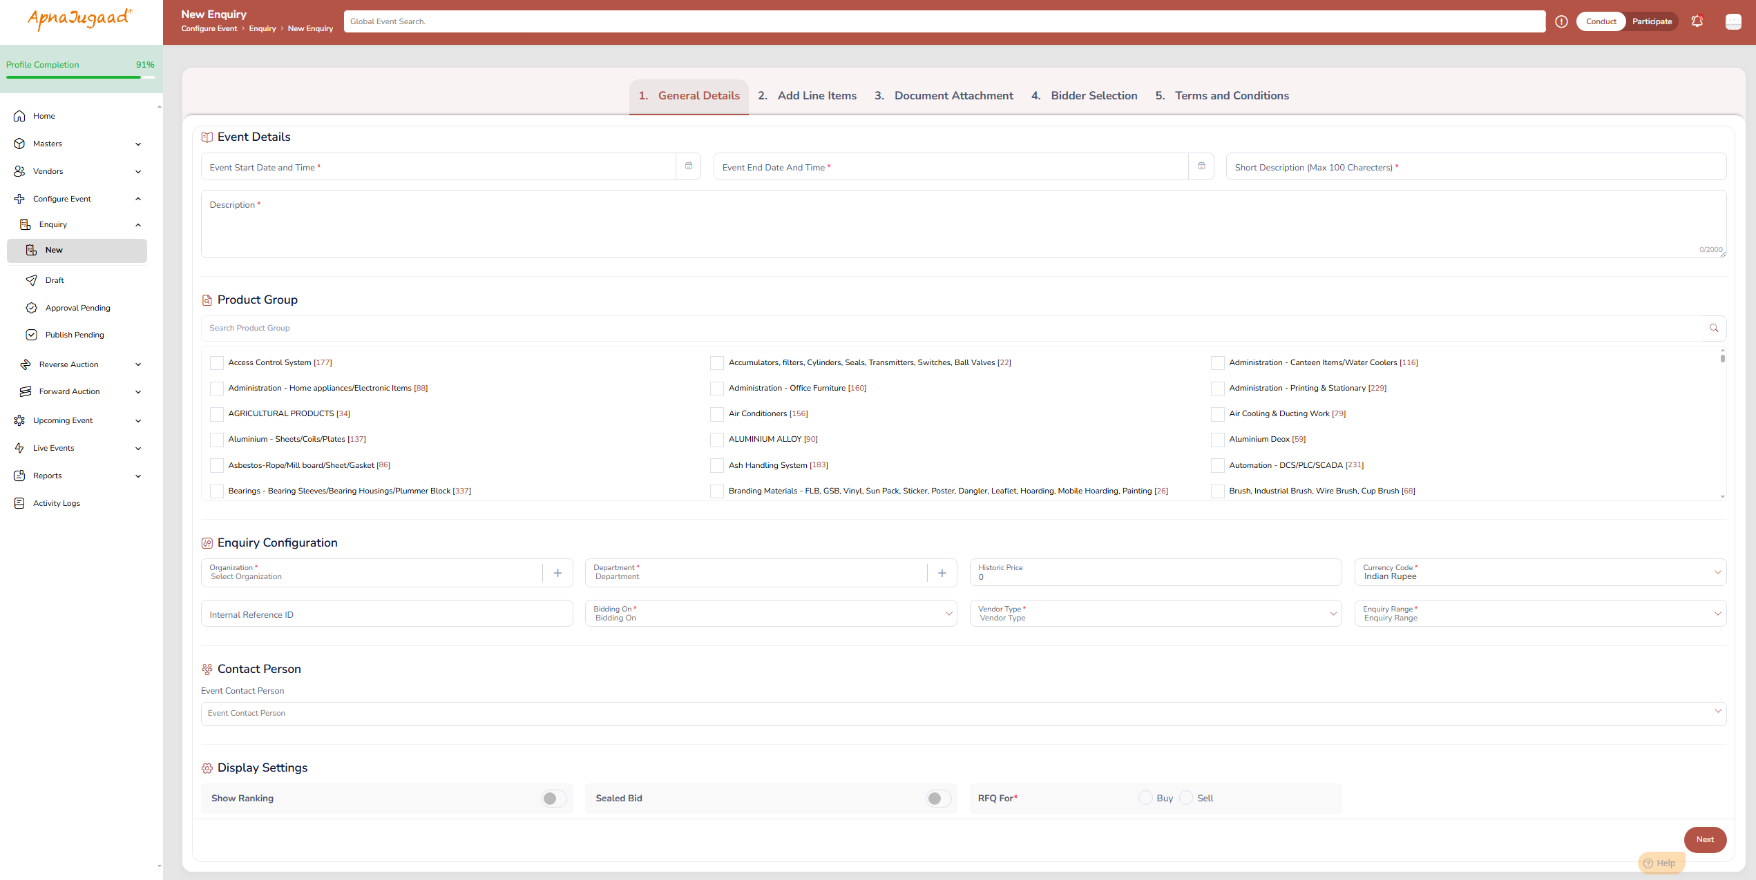
Task: Open calendar picker for Event Start Date
Action: (689, 166)
